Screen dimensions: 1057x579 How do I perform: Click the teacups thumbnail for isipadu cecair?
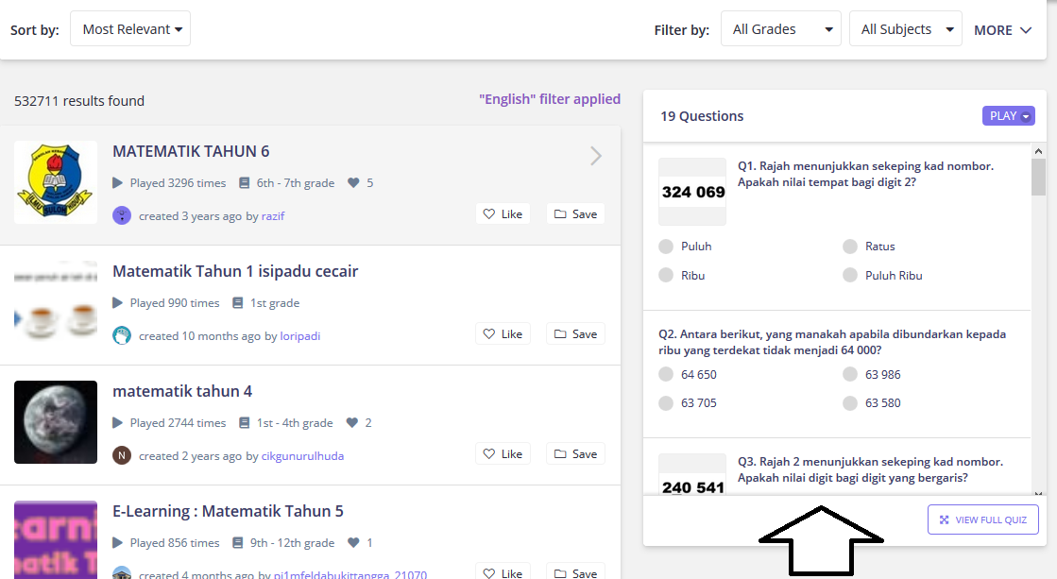pos(56,302)
